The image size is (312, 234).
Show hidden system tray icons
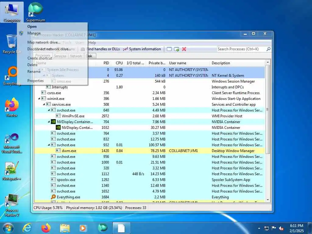[259, 229]
